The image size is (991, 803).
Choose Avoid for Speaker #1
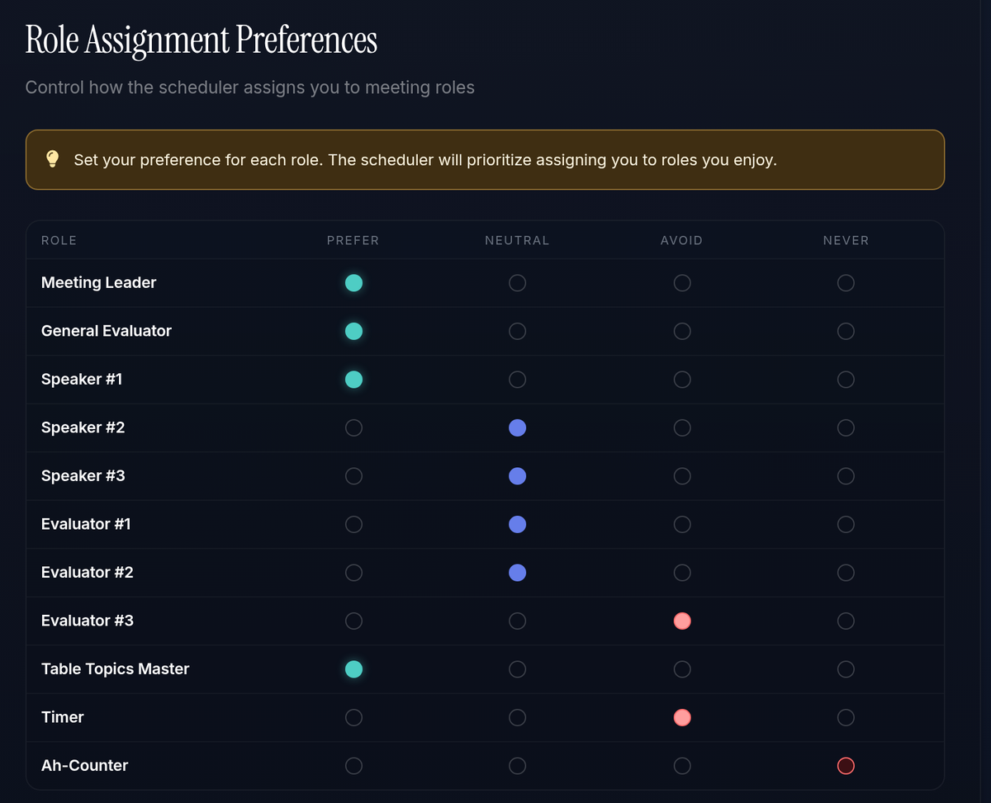pyautogui.click(x=682, y=380)
